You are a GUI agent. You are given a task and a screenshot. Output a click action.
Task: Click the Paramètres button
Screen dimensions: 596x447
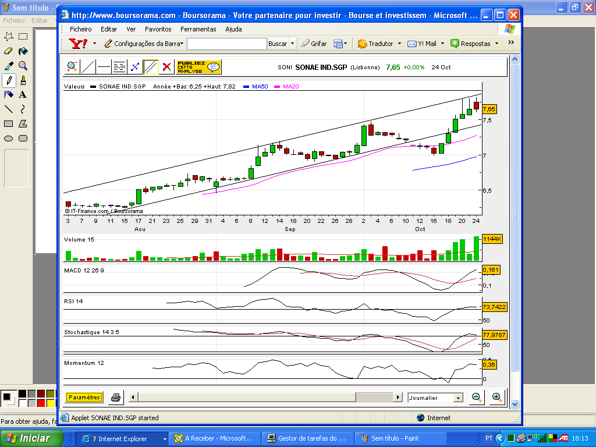pos(84,397)
